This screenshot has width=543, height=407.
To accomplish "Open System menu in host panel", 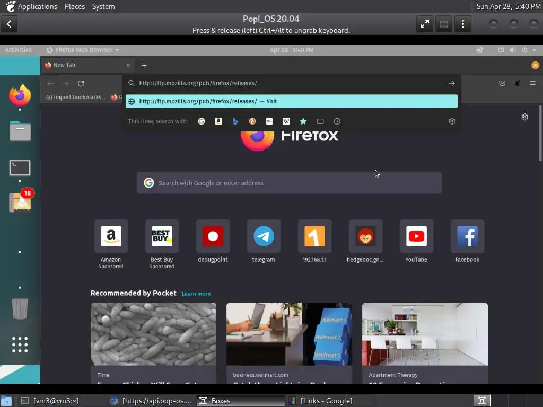I will tap(103, 6).
